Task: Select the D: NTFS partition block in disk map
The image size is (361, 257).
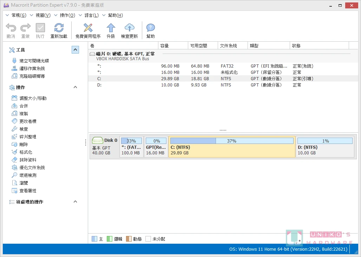Action: click(325, 147)
